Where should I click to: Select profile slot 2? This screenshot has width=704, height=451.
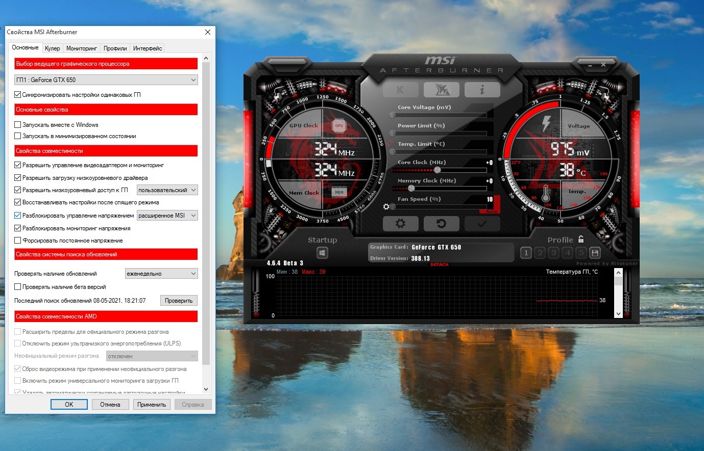coord(540,253)
